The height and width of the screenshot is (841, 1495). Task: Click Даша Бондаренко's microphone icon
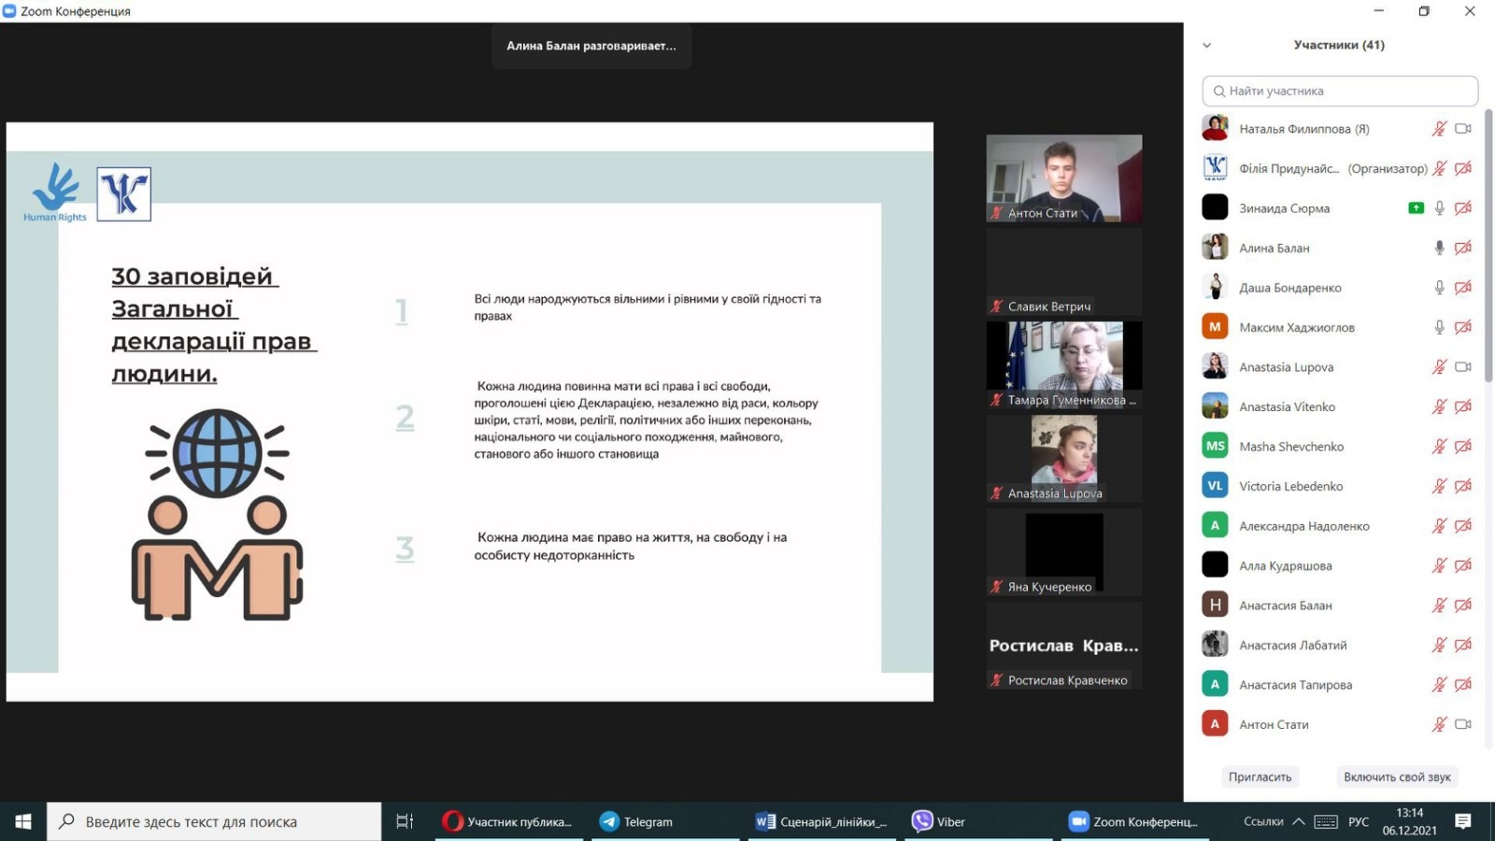point(1440,288)
